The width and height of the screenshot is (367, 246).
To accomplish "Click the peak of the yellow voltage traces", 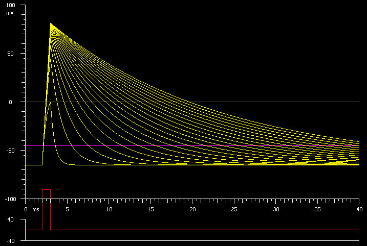I will coord(50,23).
